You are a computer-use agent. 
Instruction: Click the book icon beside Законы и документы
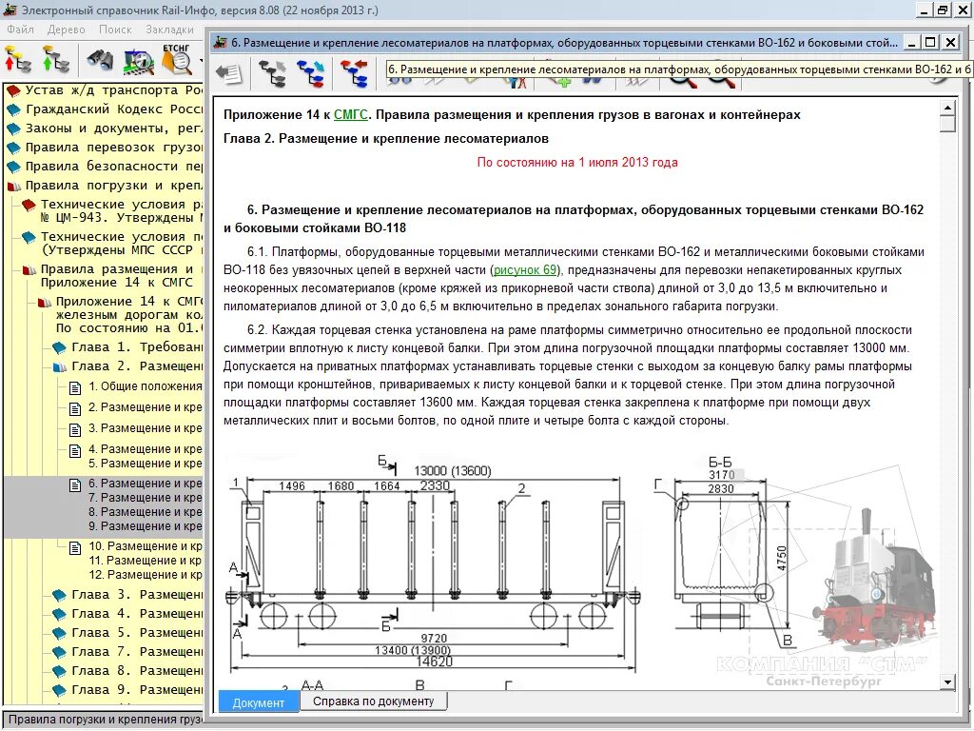click(x=13, y=129)
